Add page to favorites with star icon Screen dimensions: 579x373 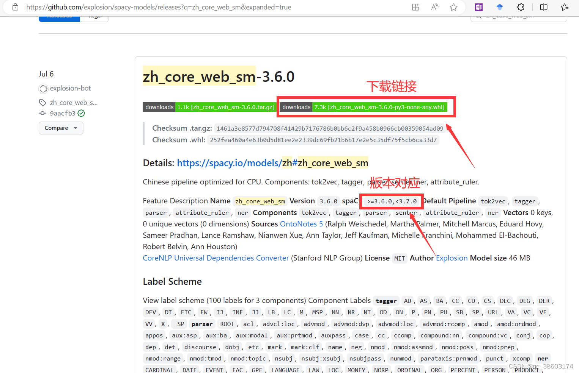pos(453,7)
